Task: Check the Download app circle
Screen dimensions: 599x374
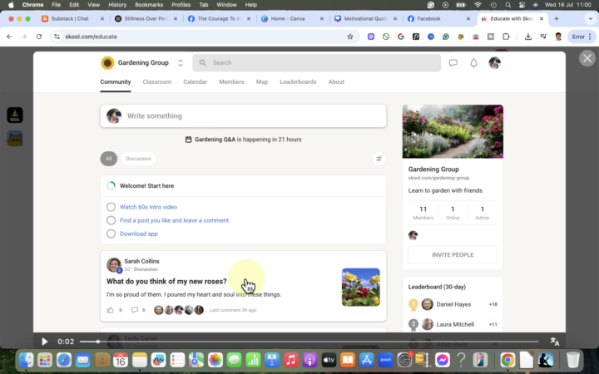Action: [x=111, y=234]
